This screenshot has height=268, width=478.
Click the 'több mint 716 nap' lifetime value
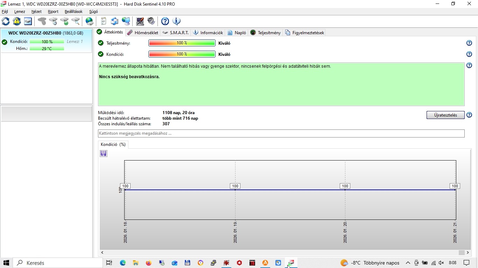(x=180, y=118)
